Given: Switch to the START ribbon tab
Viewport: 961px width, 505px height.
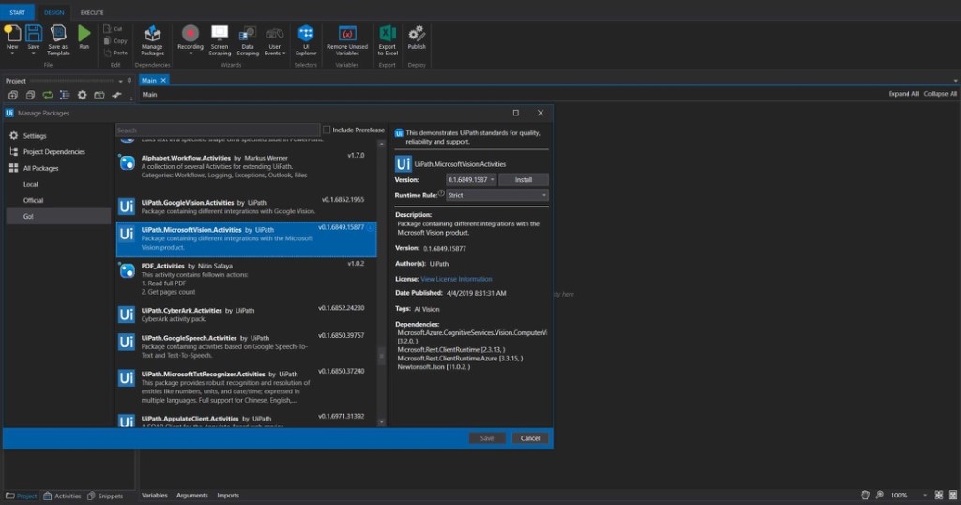Looking at the screenshot, I should click(17, 12).
